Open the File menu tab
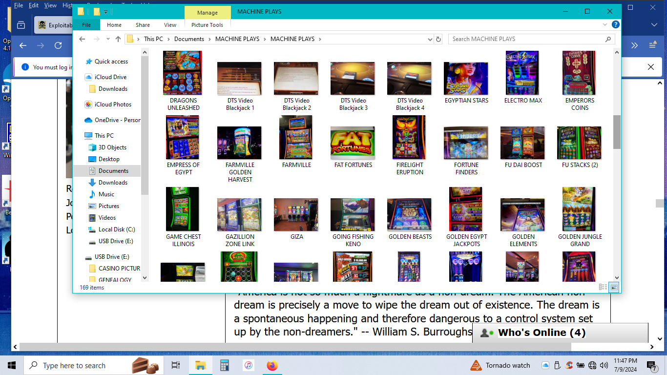667x375 pixels. point(86,25)
